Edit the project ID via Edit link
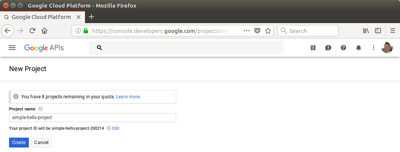The height and width of the screenshot is (152, 400). pyautogui.click(x=116, y=128)
